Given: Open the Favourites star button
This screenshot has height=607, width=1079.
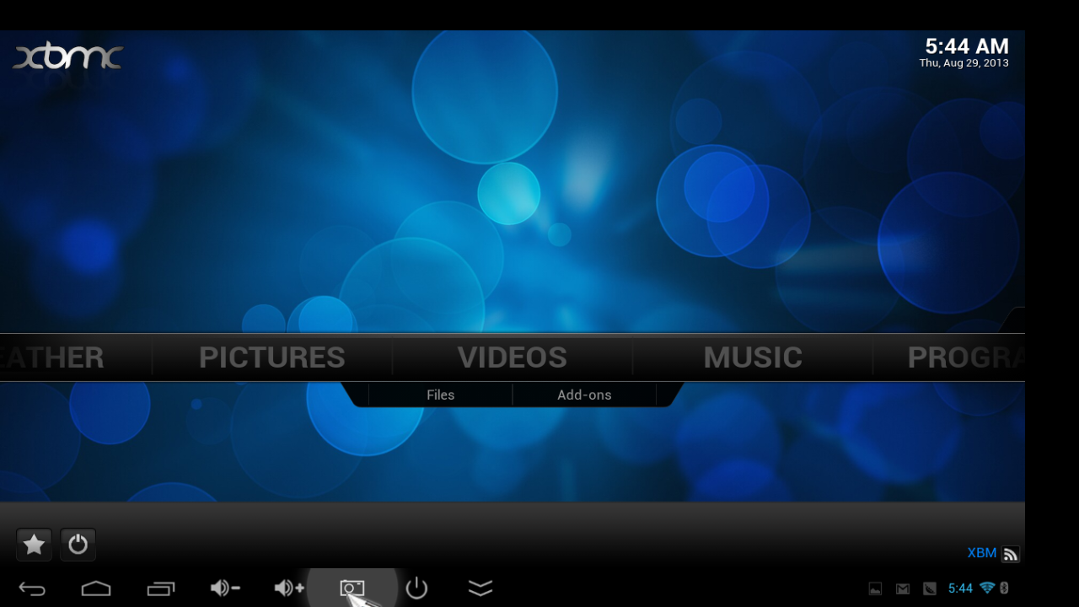Looking at the screenshot, I should pyautogui.click(x=35, y=545).
